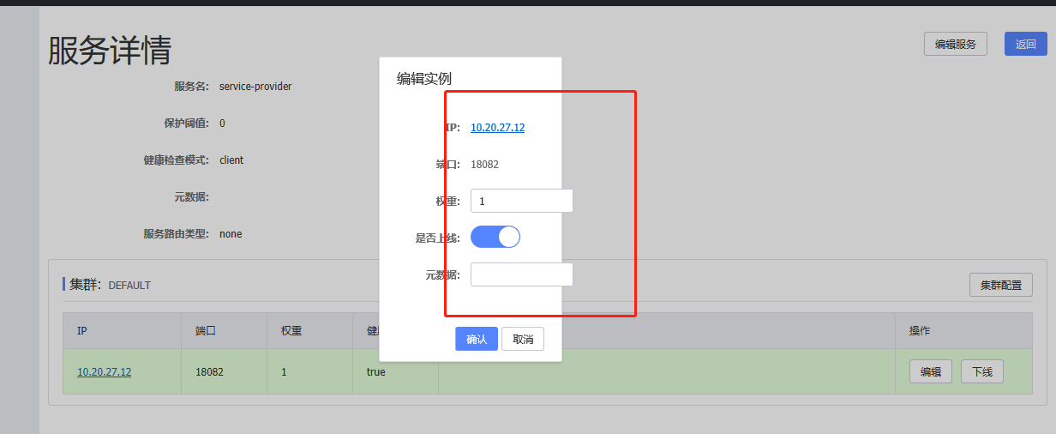The width and height of the screenshot is (1056, 434).
Task: Click 下线 for instance 10.20.27.12
Action: (x=982, y=371)
